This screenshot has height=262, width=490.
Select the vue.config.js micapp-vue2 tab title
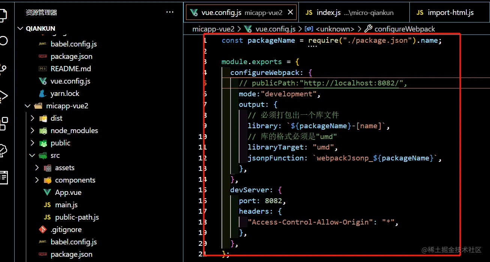point(242,12)
